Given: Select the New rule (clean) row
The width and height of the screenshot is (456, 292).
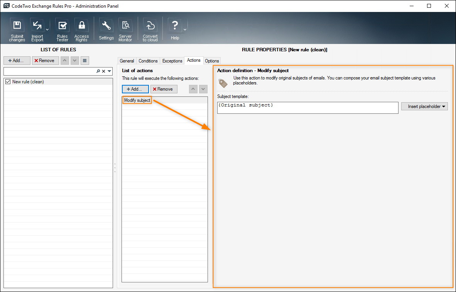Looking at the screenshot, I should pos(58,82).
